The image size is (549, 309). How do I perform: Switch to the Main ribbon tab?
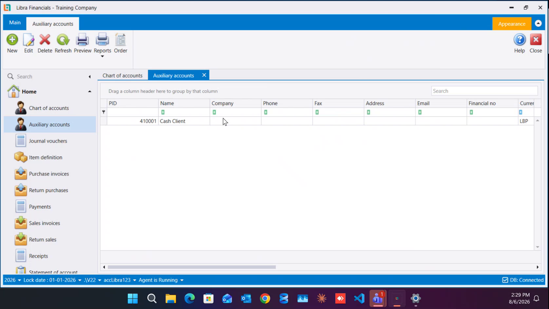point(15,23)
